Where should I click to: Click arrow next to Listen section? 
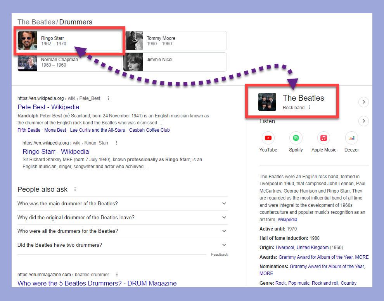(x=363, y=121)
